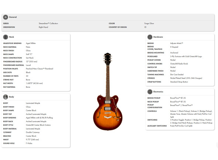This screenshot has width=218, height=160.
Task: Click the 'Nickel Plated Steel (.010-.046 Gauges)' value
Action: pyautogui.click(x=186, y=78)
